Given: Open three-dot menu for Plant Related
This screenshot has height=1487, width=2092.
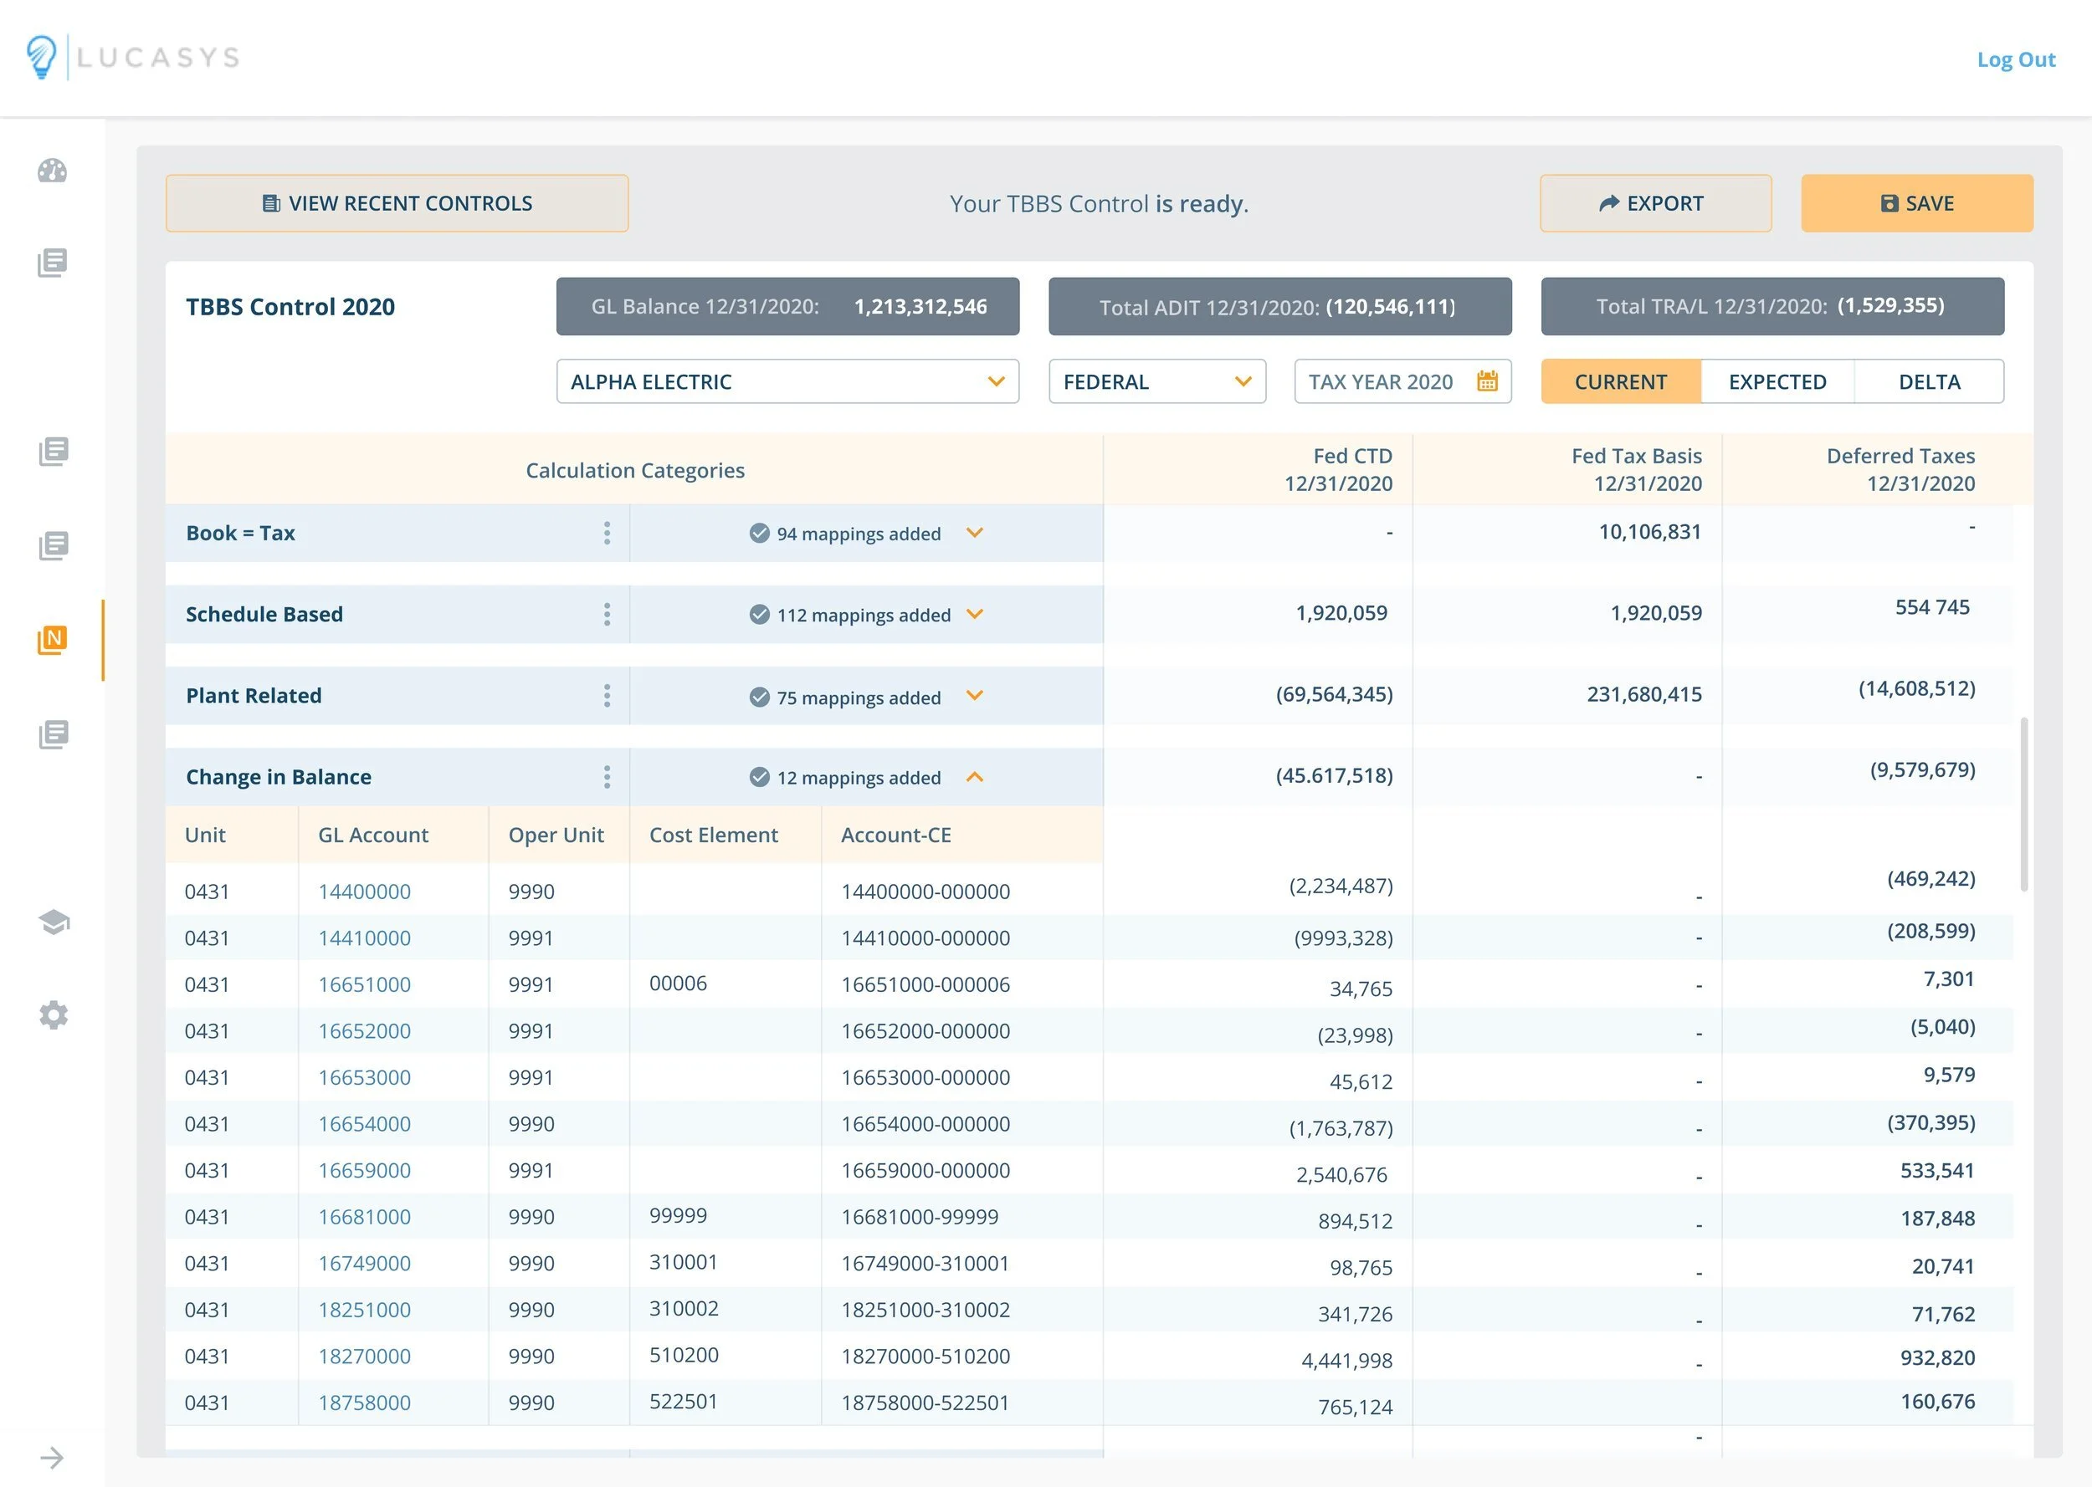Looking at the screenshot, I should (x=607, y=696).
